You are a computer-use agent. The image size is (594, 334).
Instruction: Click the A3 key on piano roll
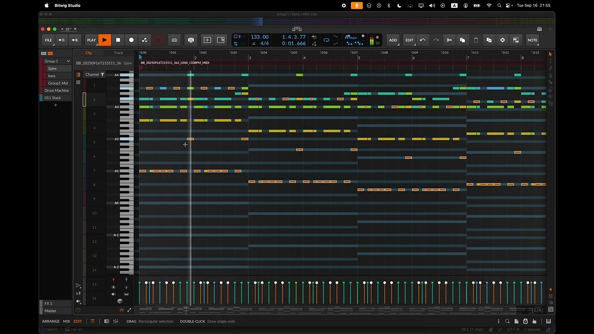pos(126,107)
